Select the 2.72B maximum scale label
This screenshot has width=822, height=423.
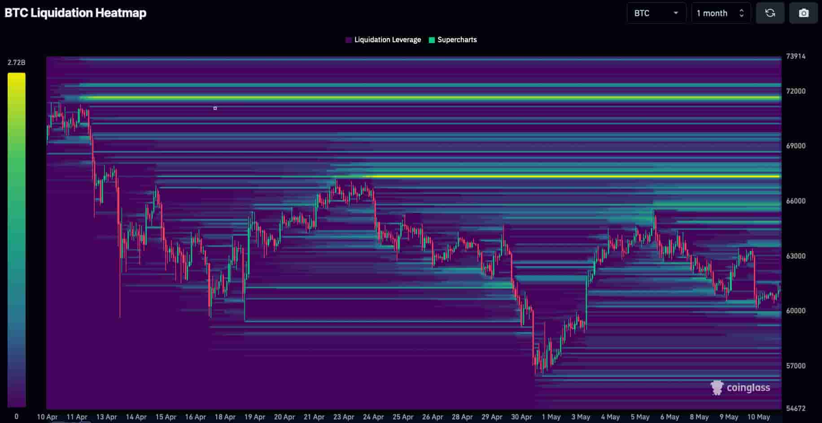coord(17,62)
